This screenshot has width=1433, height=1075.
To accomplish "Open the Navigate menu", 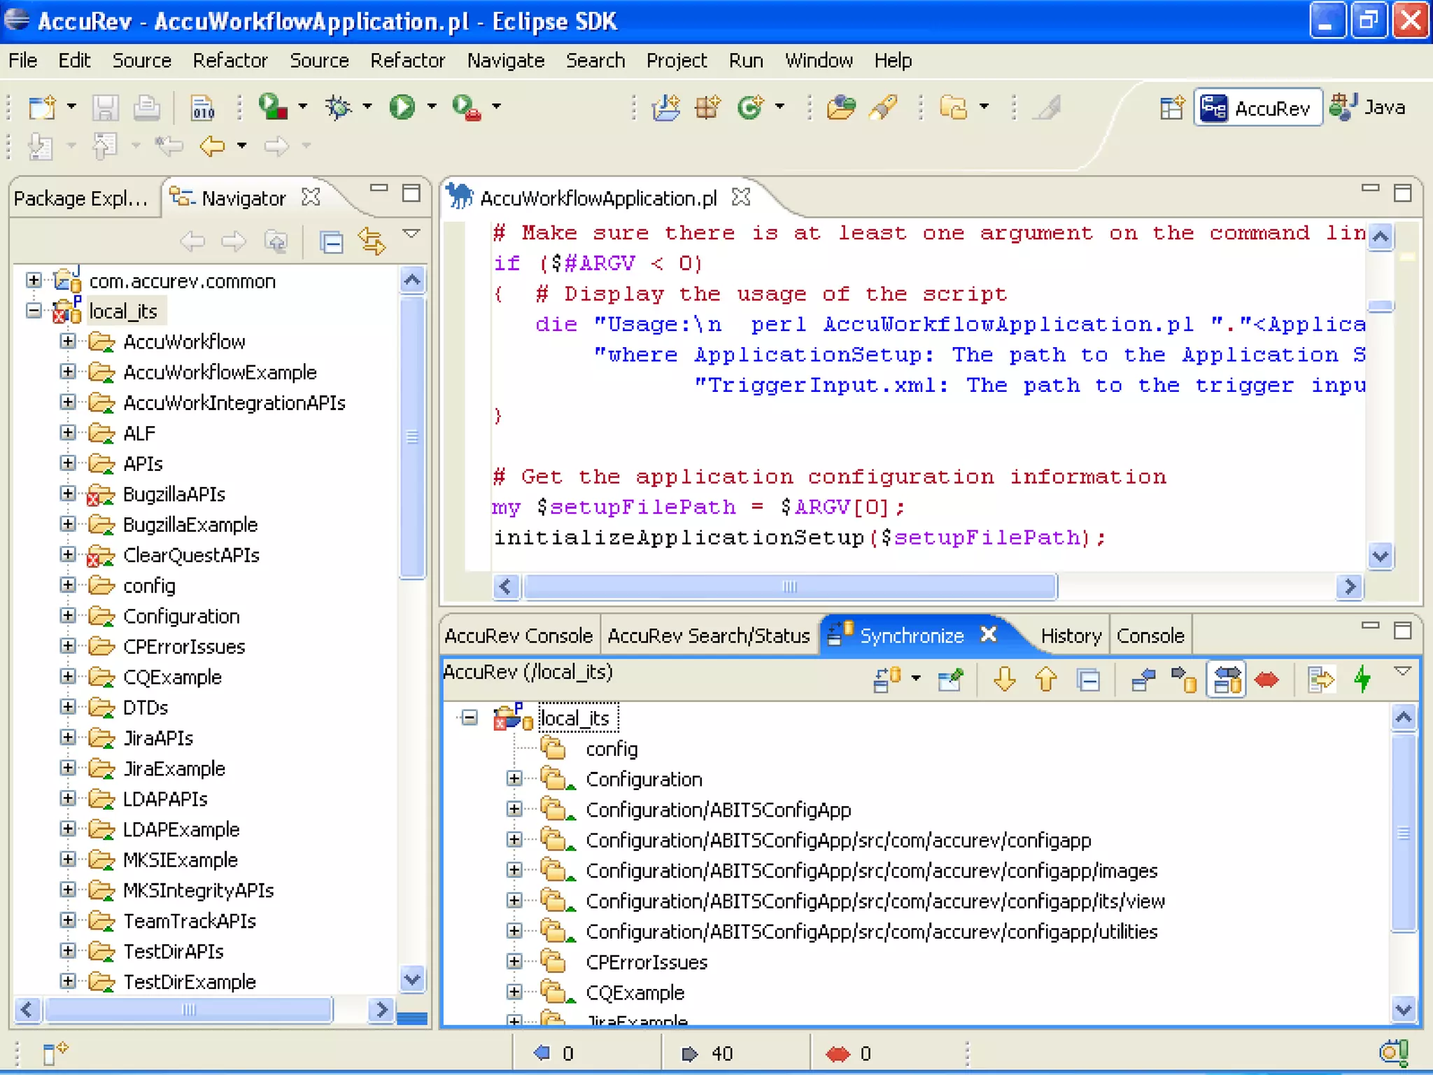I will click(x=505, y=61).
